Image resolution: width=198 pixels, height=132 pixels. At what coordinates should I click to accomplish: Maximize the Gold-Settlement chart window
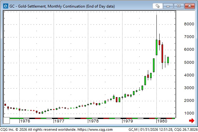coord(179,6)
